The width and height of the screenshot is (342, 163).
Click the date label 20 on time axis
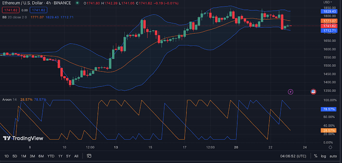pyautogui.click(x=236, y=147)
